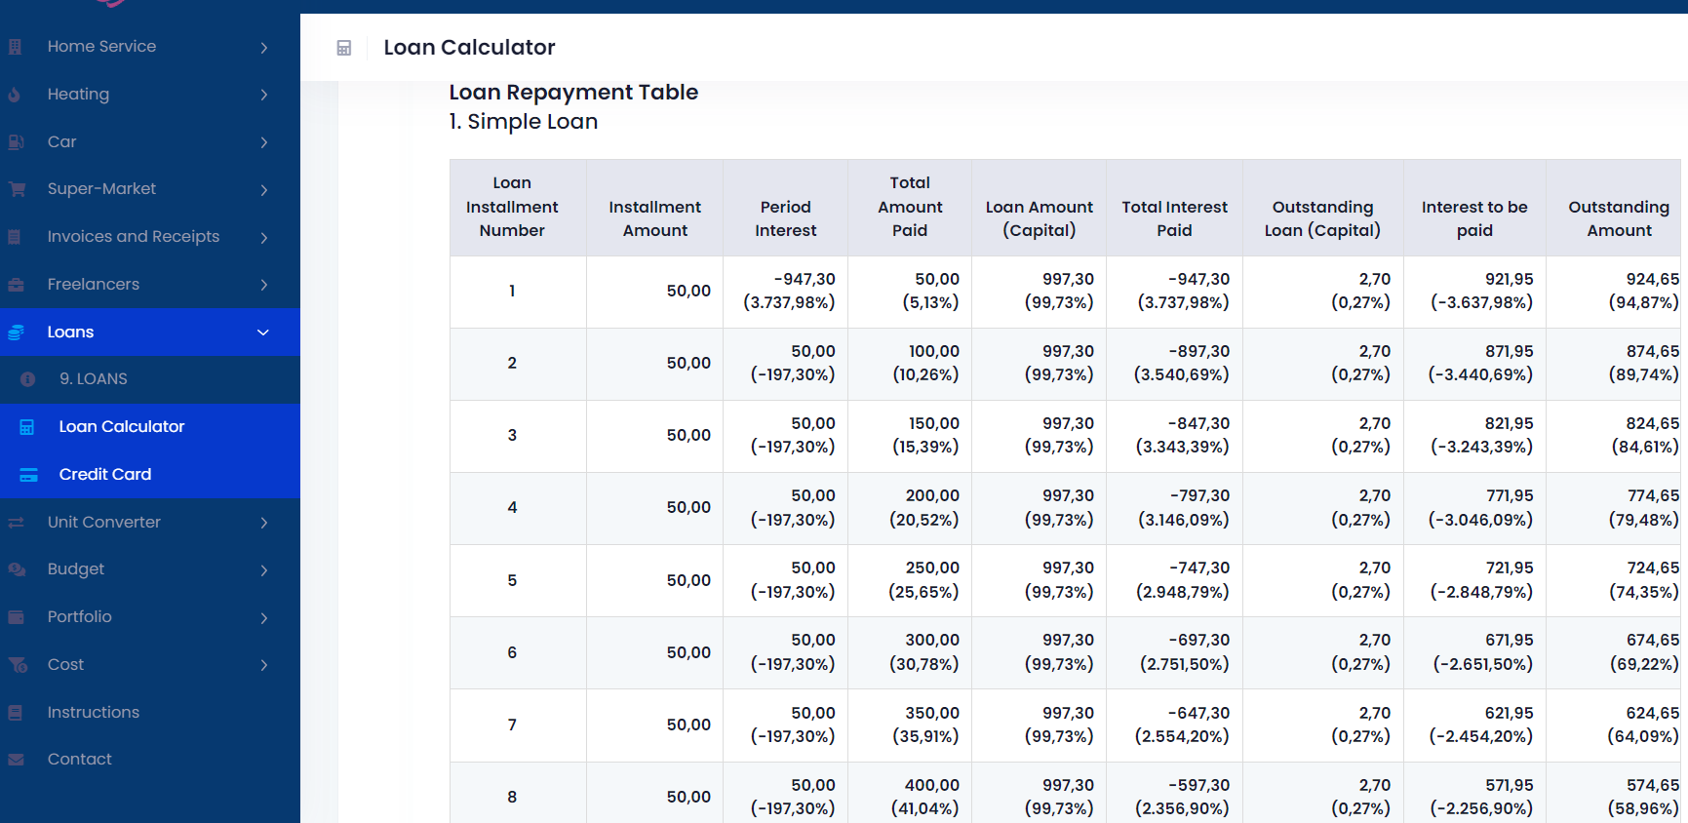Screen dimensions: 1688x823
Task: Collapse the Loans menu chevron
Action: [x=262, y=333]
